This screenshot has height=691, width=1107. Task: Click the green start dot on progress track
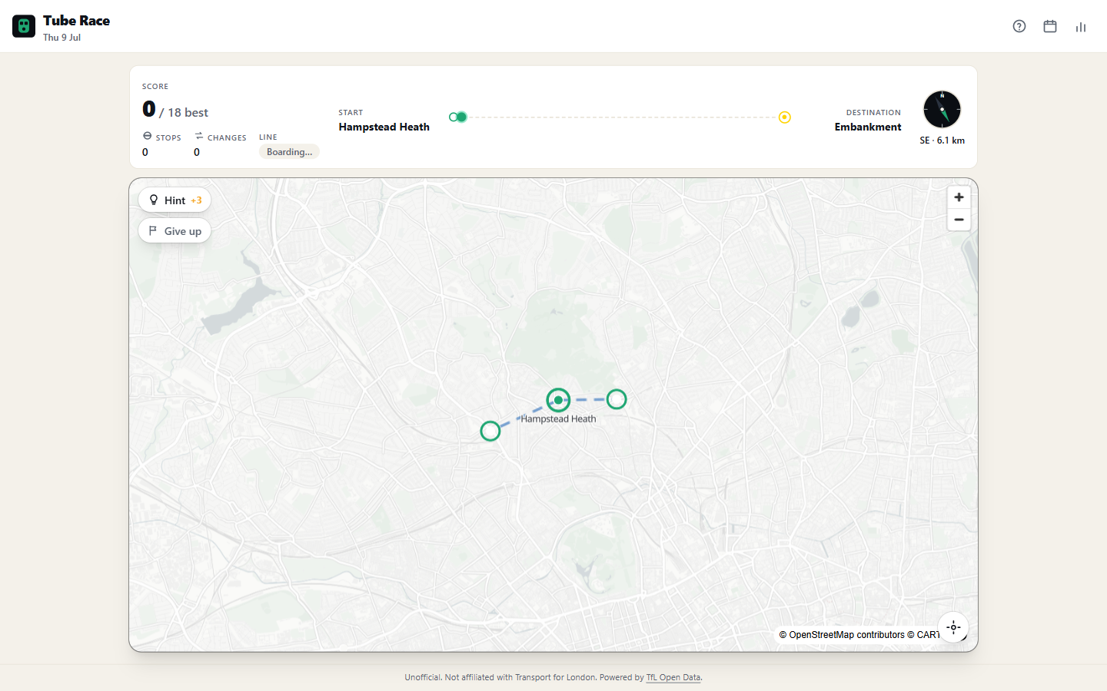(x=461, y=117)
